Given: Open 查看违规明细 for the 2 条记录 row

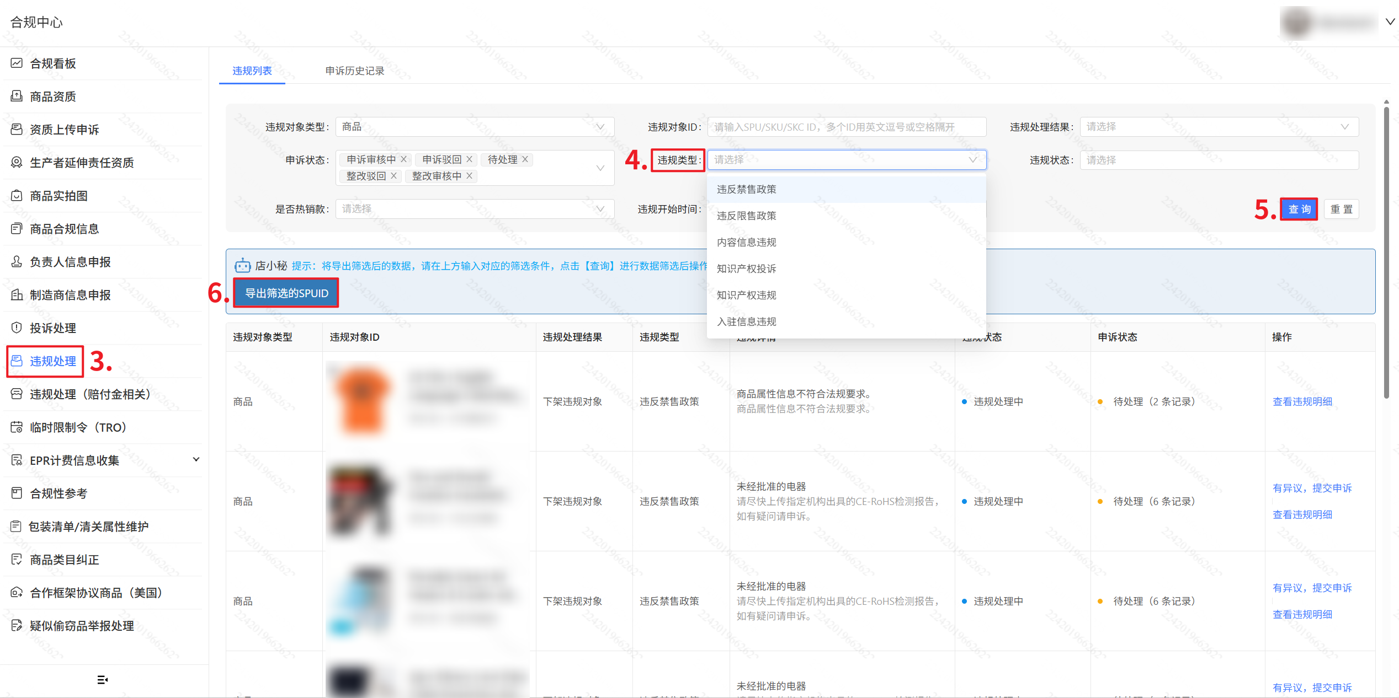Looking at the screenshot, I should (1302, 401).
